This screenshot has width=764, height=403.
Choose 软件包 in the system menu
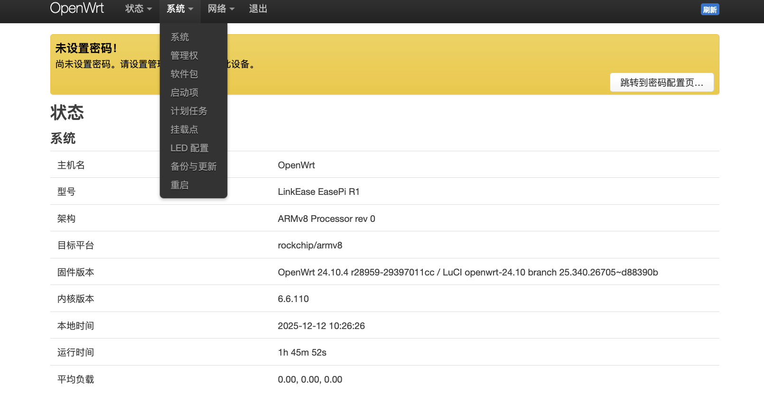coord(184,74)
